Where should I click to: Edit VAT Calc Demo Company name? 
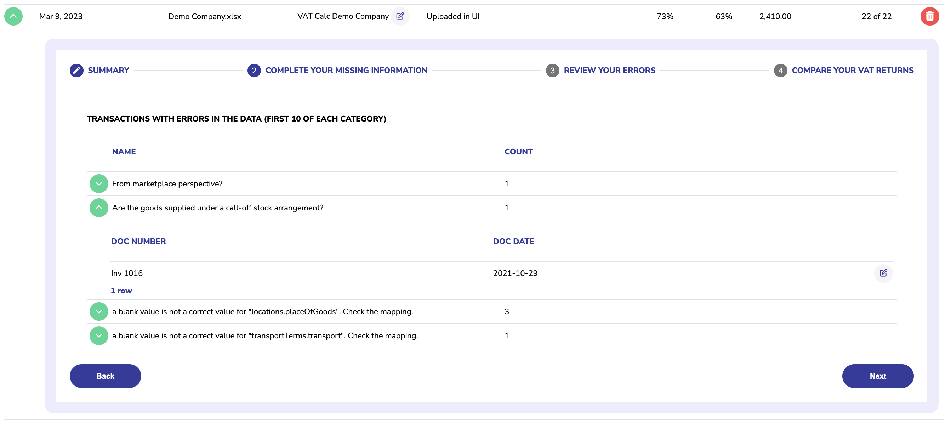(400, 17)
